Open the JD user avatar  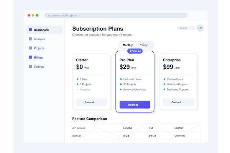point(200,28)
